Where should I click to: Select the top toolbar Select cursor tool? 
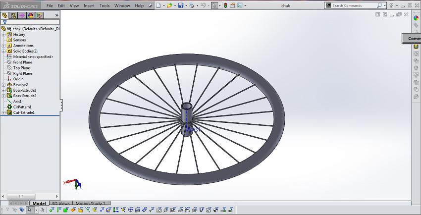[214, 5]
